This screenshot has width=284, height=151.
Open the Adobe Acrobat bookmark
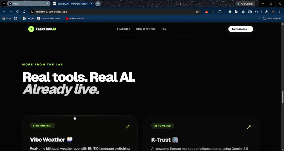coord(75,18)
